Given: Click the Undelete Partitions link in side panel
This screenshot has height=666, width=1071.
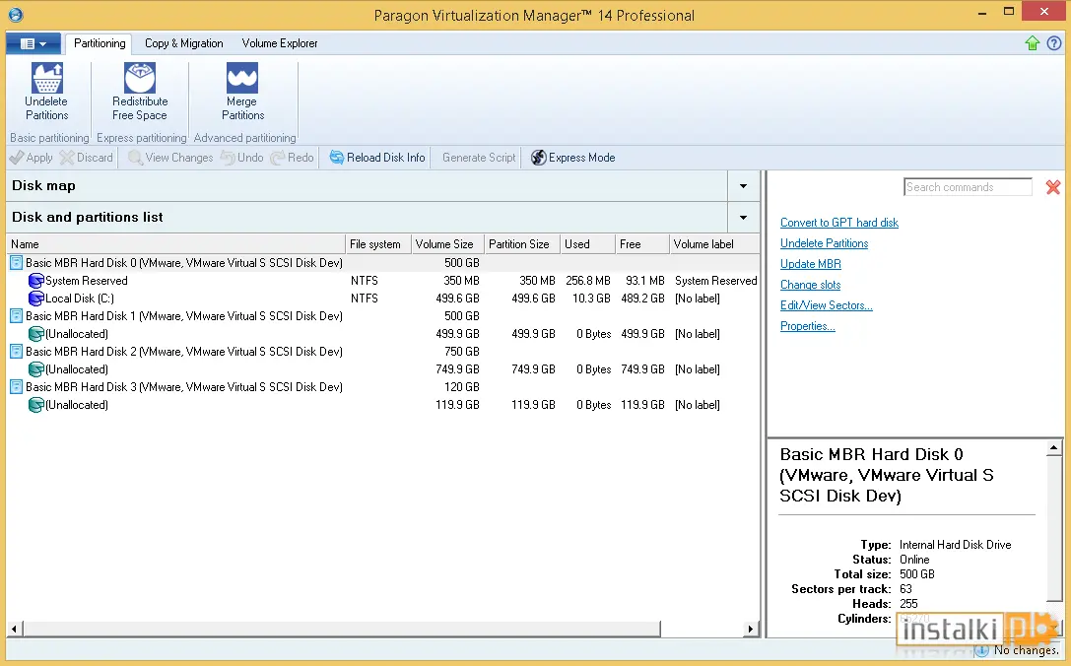Looking at the screenshot, I should 825,243.
